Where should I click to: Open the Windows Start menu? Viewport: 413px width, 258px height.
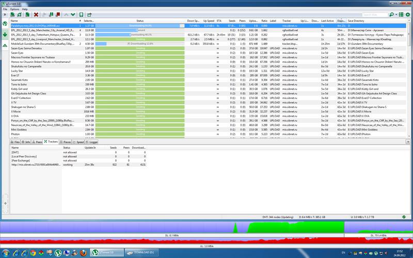point(5,253)
